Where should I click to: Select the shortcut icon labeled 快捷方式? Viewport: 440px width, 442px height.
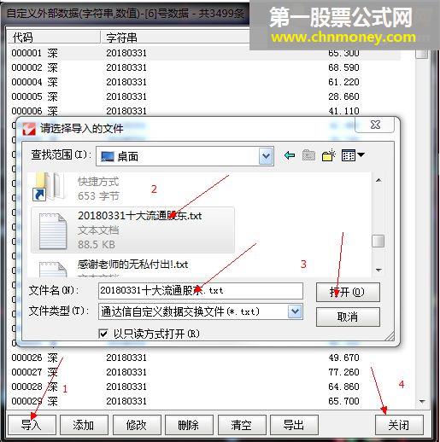coord(50,187)
